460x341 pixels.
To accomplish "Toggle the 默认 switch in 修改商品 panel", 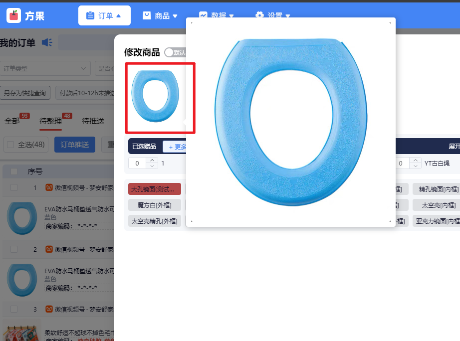I will coord(169,52).
